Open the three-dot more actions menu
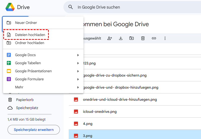 tap(165, 38)
